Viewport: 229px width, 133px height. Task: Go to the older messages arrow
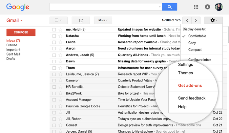click(x=196, y=20)
